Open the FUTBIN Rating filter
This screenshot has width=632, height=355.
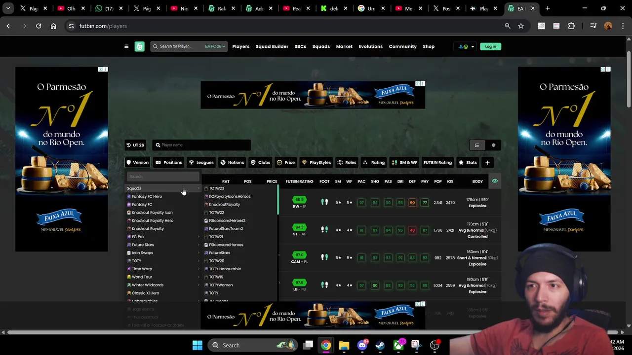[437, 162]
